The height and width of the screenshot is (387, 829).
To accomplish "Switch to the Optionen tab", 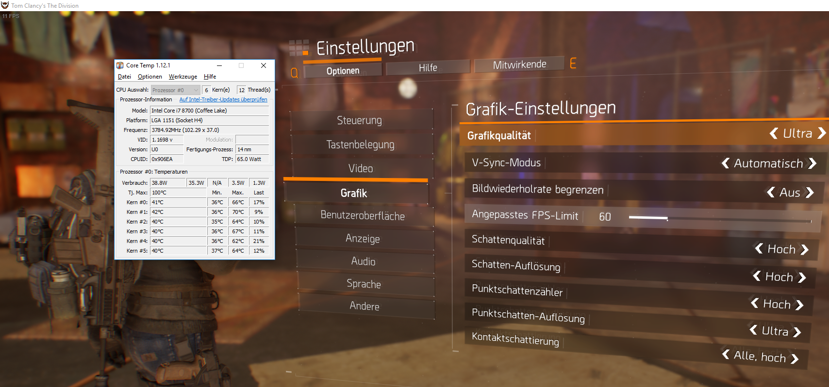I will pyautogui.click(x=343, y=71).
